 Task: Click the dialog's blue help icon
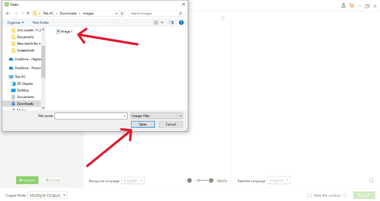click(x=181, y=23)
